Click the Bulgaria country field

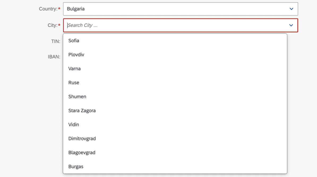click(181, 9)
